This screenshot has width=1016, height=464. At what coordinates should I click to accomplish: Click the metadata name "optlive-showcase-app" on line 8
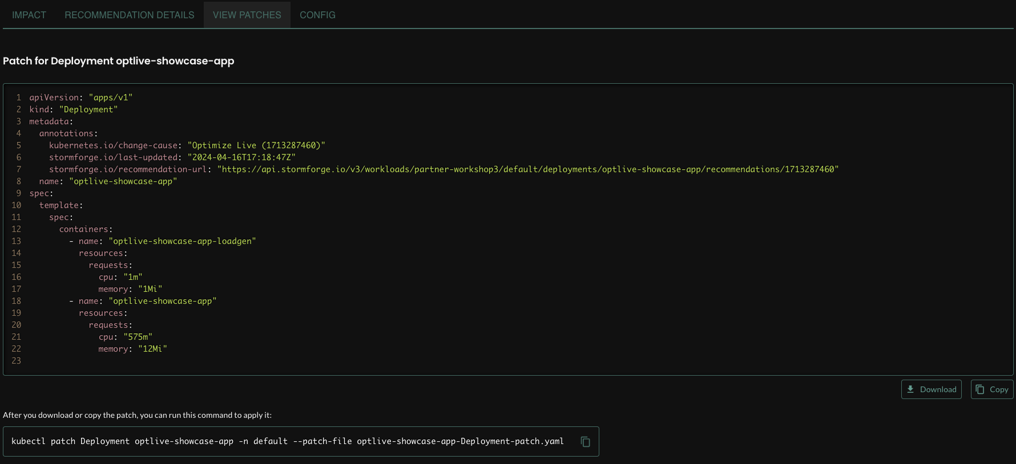[123, 181]
